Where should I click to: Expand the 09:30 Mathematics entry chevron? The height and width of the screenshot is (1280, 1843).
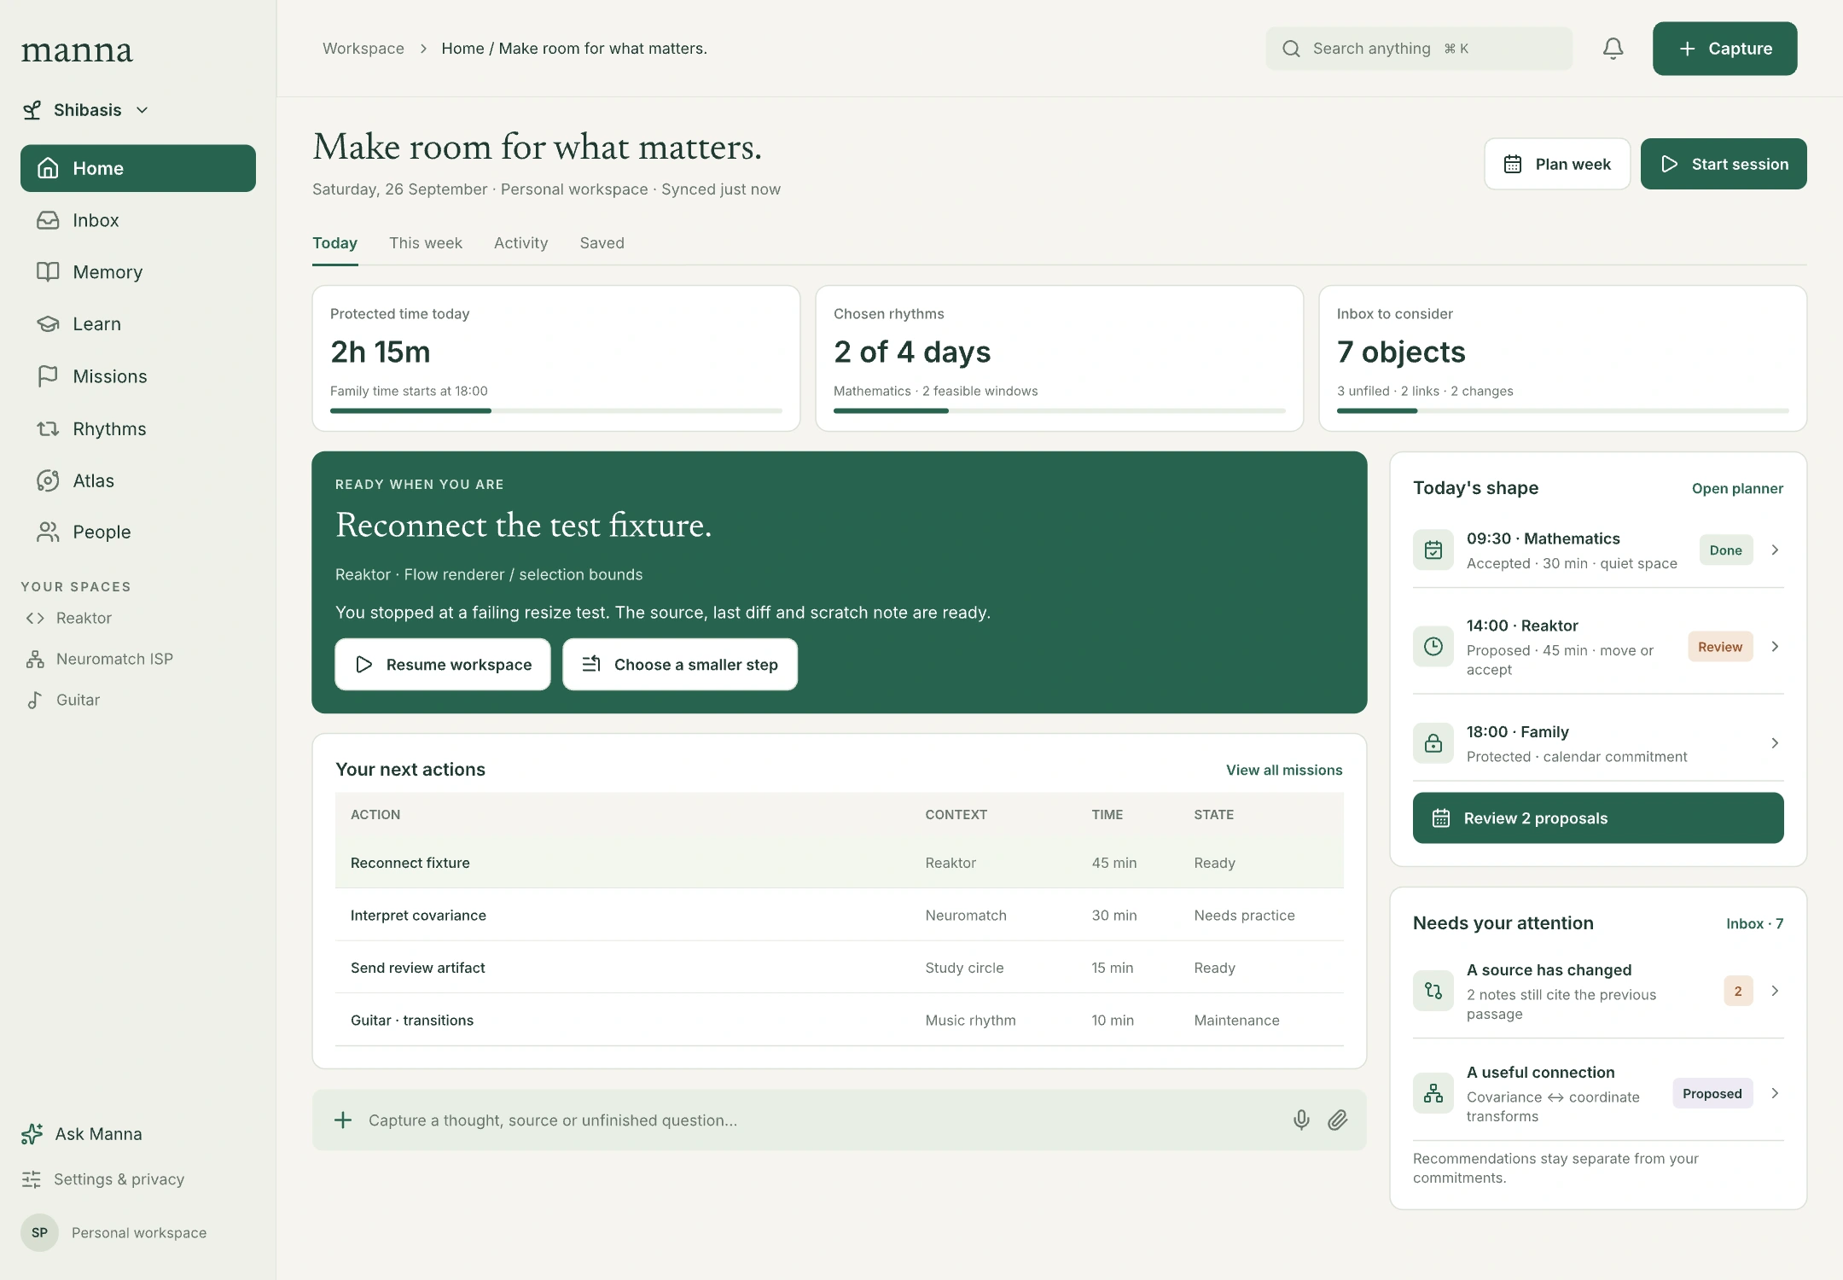pos(1775,550)
